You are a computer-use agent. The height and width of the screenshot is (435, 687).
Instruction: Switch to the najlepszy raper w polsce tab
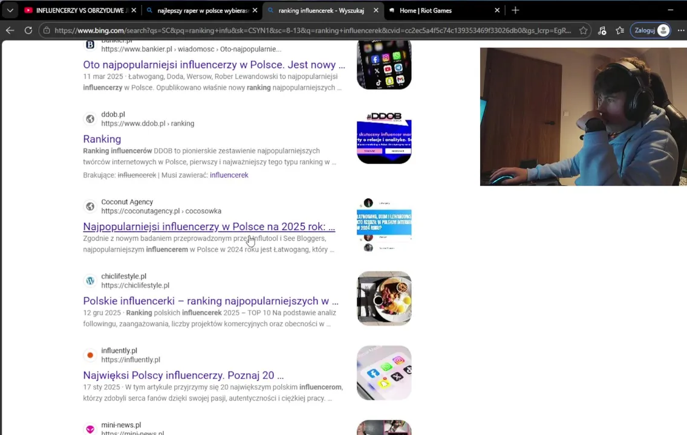pyautogui.click(x=203, y=10)
